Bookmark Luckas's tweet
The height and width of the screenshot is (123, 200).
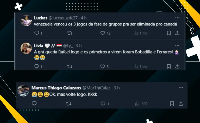[169, 33]
